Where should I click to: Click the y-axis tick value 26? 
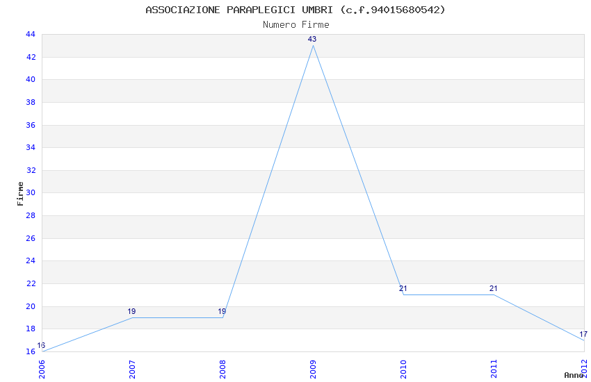click(x=31, y=238)
